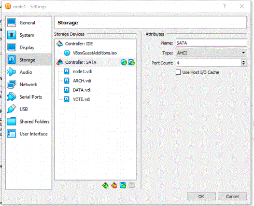The height and width of the screenshot is (206, 254).
Task: Open the User Interface settings category
Action: click(29, 134)
